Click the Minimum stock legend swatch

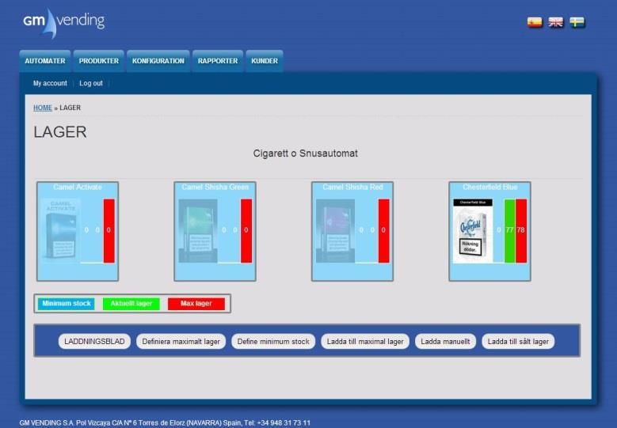pyautogui.click(x=66, y=304)
